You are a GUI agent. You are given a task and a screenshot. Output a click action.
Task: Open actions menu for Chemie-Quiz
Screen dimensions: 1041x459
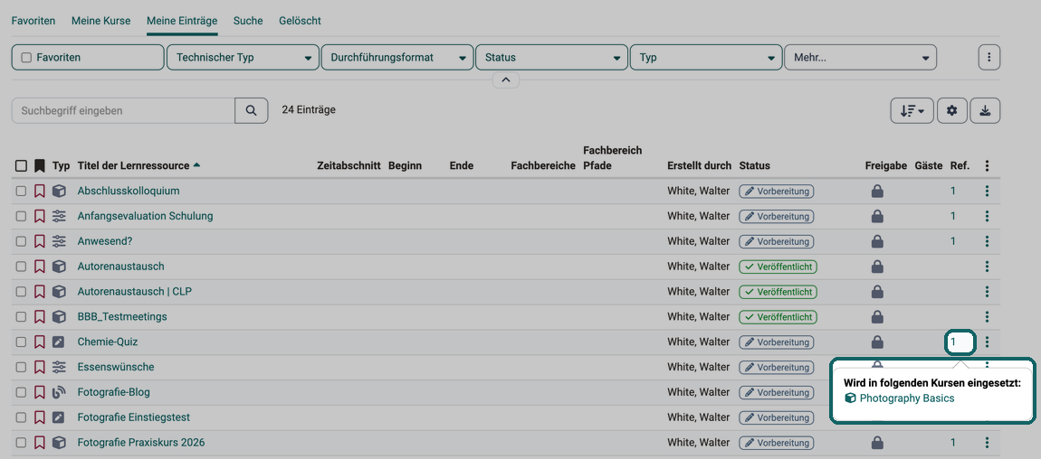point(988,342)
